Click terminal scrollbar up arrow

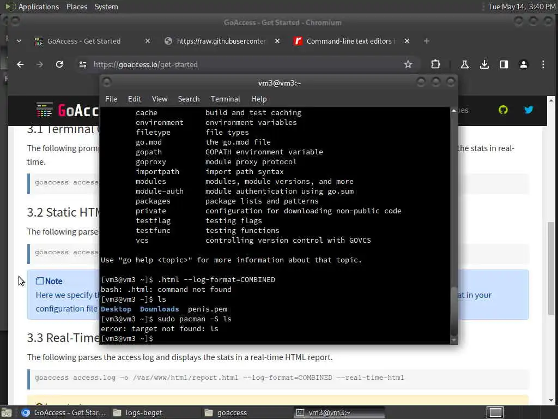point(454,111)
